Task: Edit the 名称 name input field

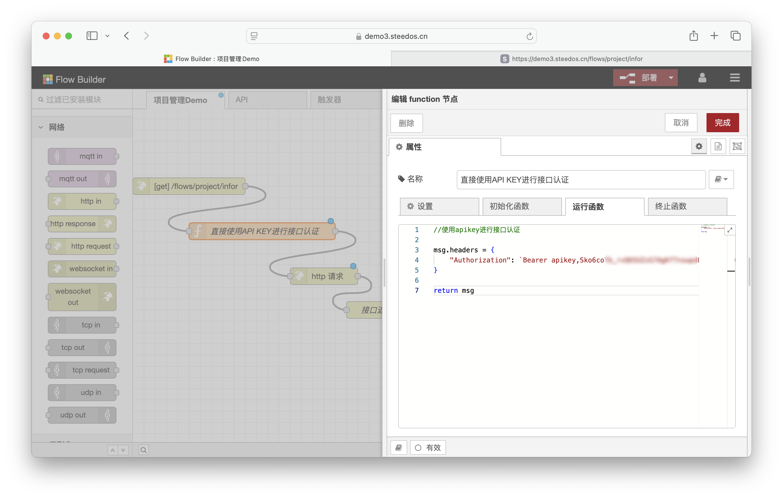Action: 581,179
